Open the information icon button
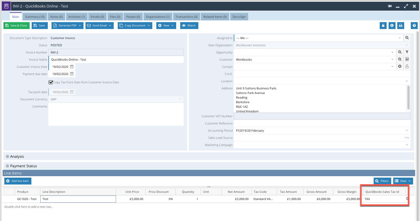420x221 pixels. [392, 26]
